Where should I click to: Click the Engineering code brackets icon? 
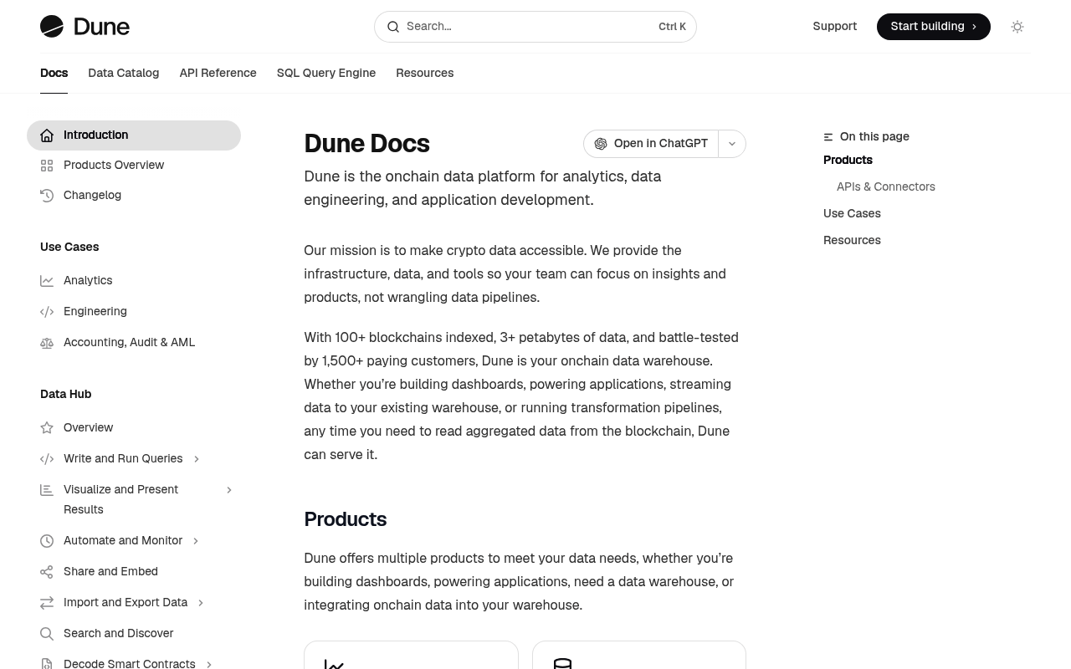(x=47, y=312)
